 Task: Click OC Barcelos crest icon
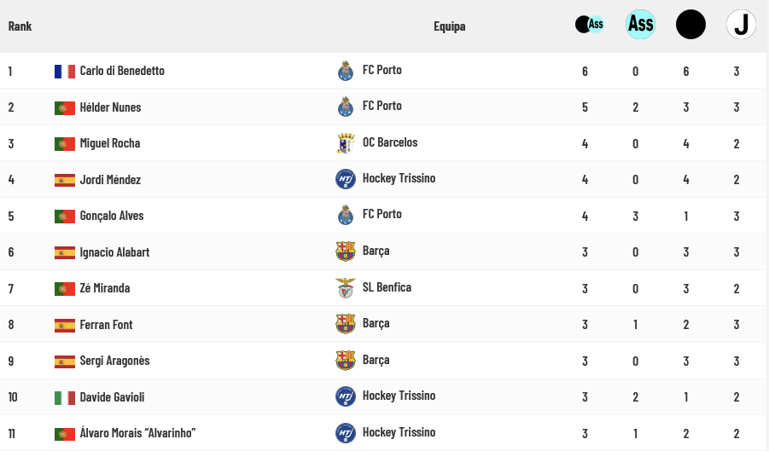coord(346,143)
